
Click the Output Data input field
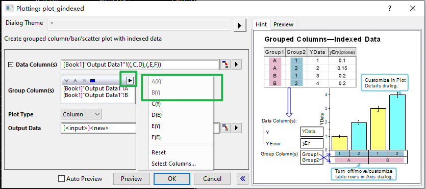click(x=140, y=128)
